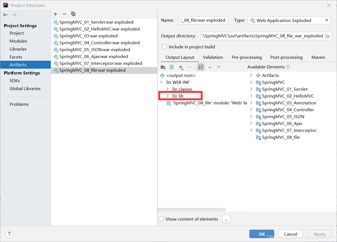Toggle Sort Elements by Names and Types
The image size is (337, 242).
tap(201, 67)
